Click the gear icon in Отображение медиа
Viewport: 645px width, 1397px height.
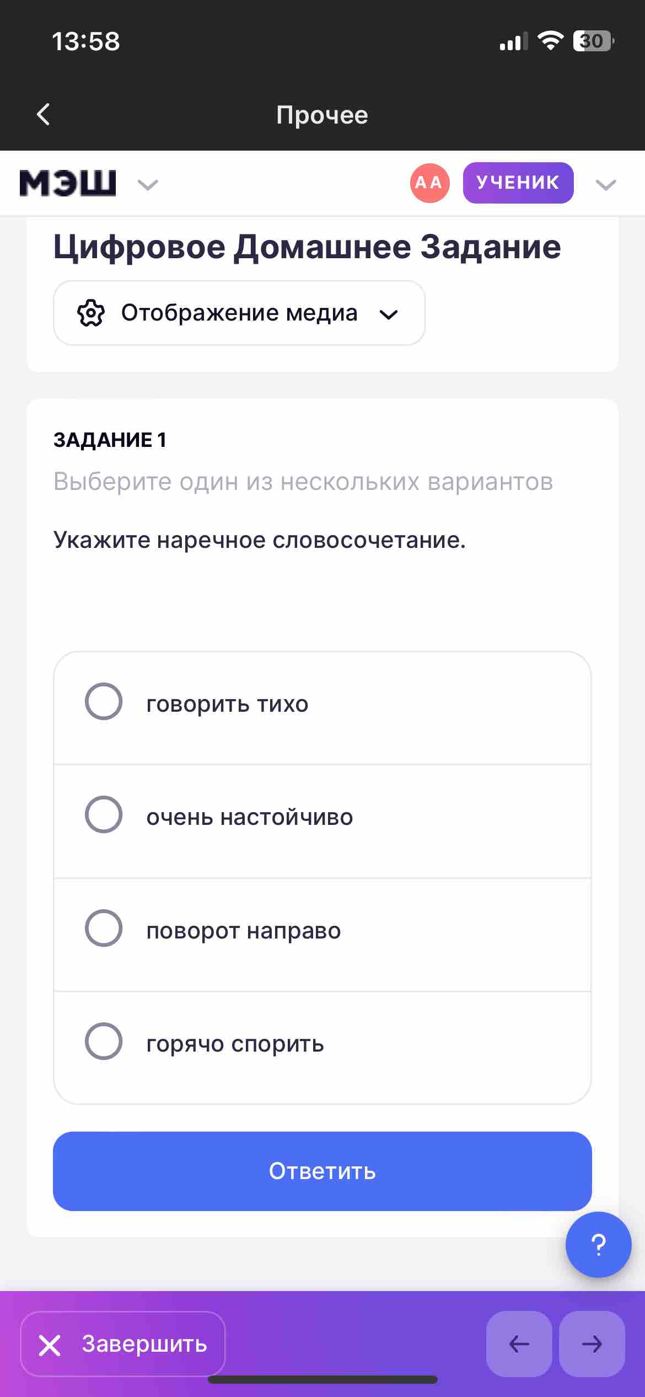(90, 313)
